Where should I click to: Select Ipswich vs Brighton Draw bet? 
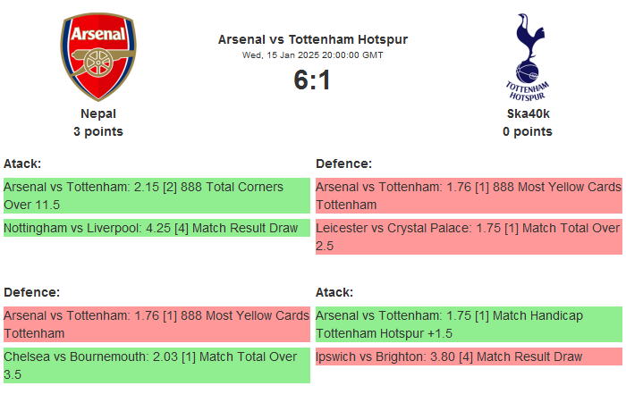[469, 356]
